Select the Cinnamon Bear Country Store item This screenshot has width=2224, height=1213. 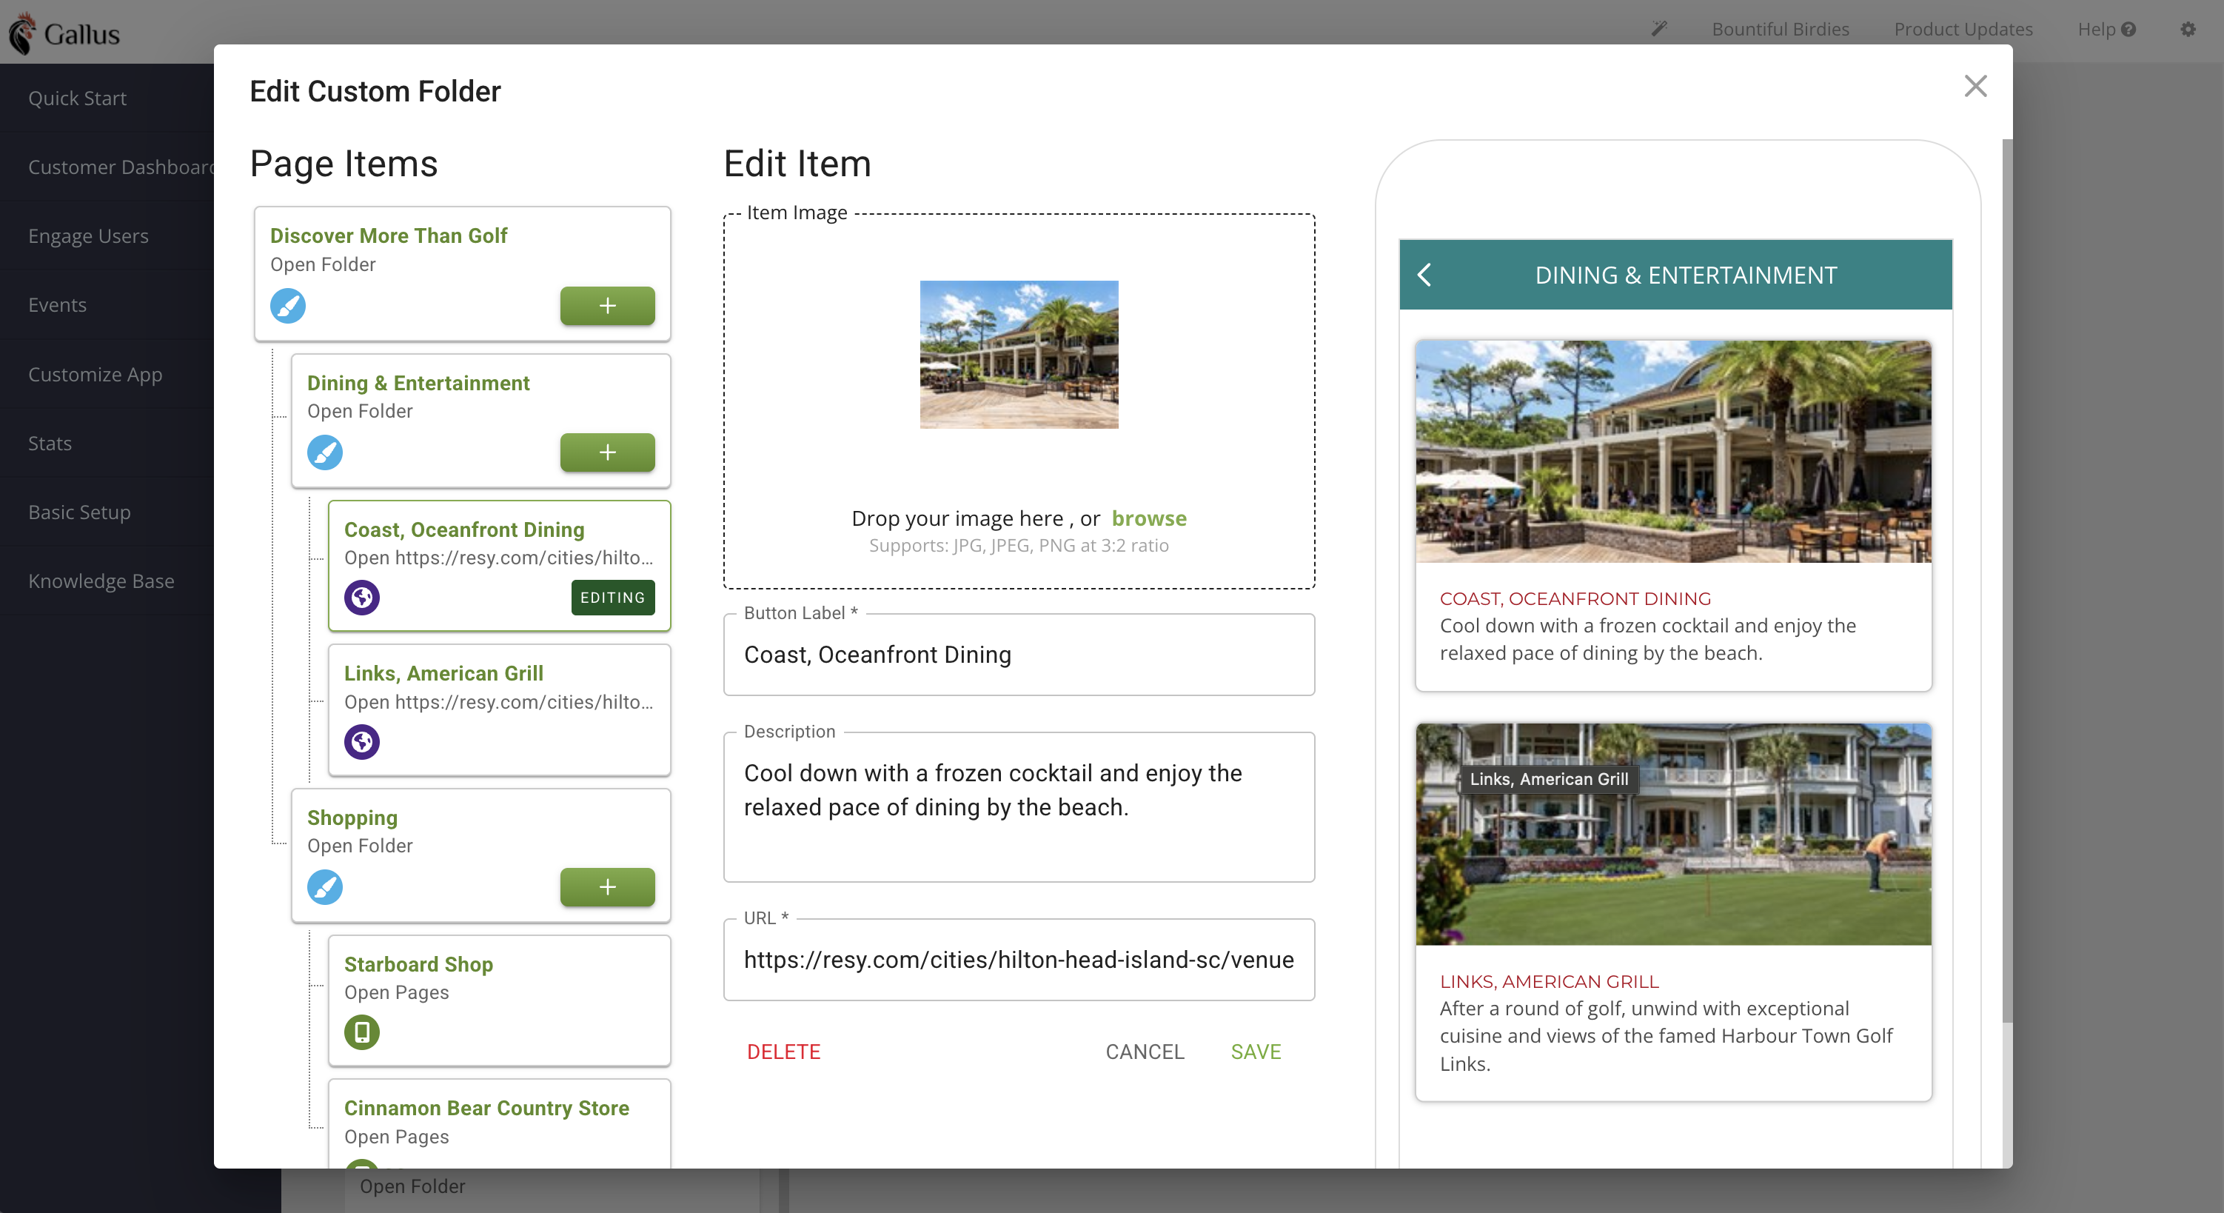click(x=499, y=1123)
